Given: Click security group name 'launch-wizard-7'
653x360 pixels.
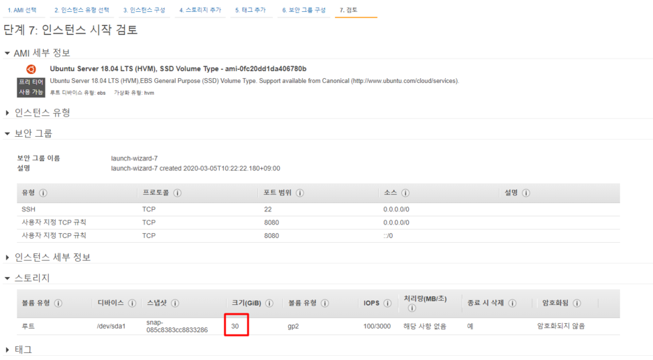Looking at the screenshot, I should pyautogui.click(x=134, y=158).
